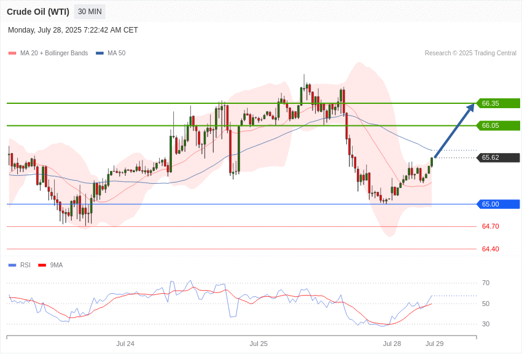
Task: Click the Jul 29 date axis label
Action: pos(434,344)
